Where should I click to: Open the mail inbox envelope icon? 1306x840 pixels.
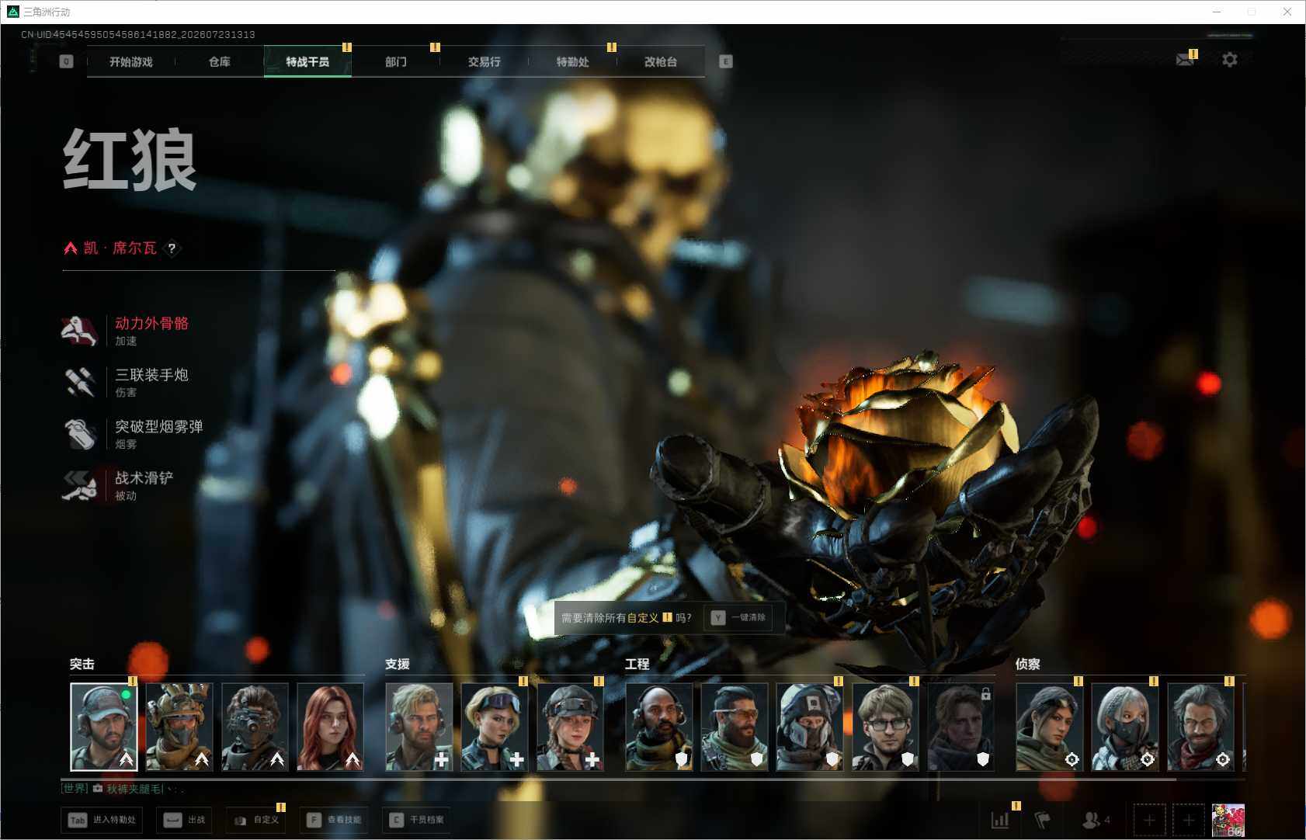pos(1185,60)
